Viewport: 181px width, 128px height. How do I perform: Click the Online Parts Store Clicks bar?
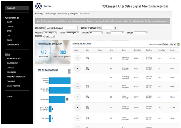pyautogui.click(x=50, y=109)
